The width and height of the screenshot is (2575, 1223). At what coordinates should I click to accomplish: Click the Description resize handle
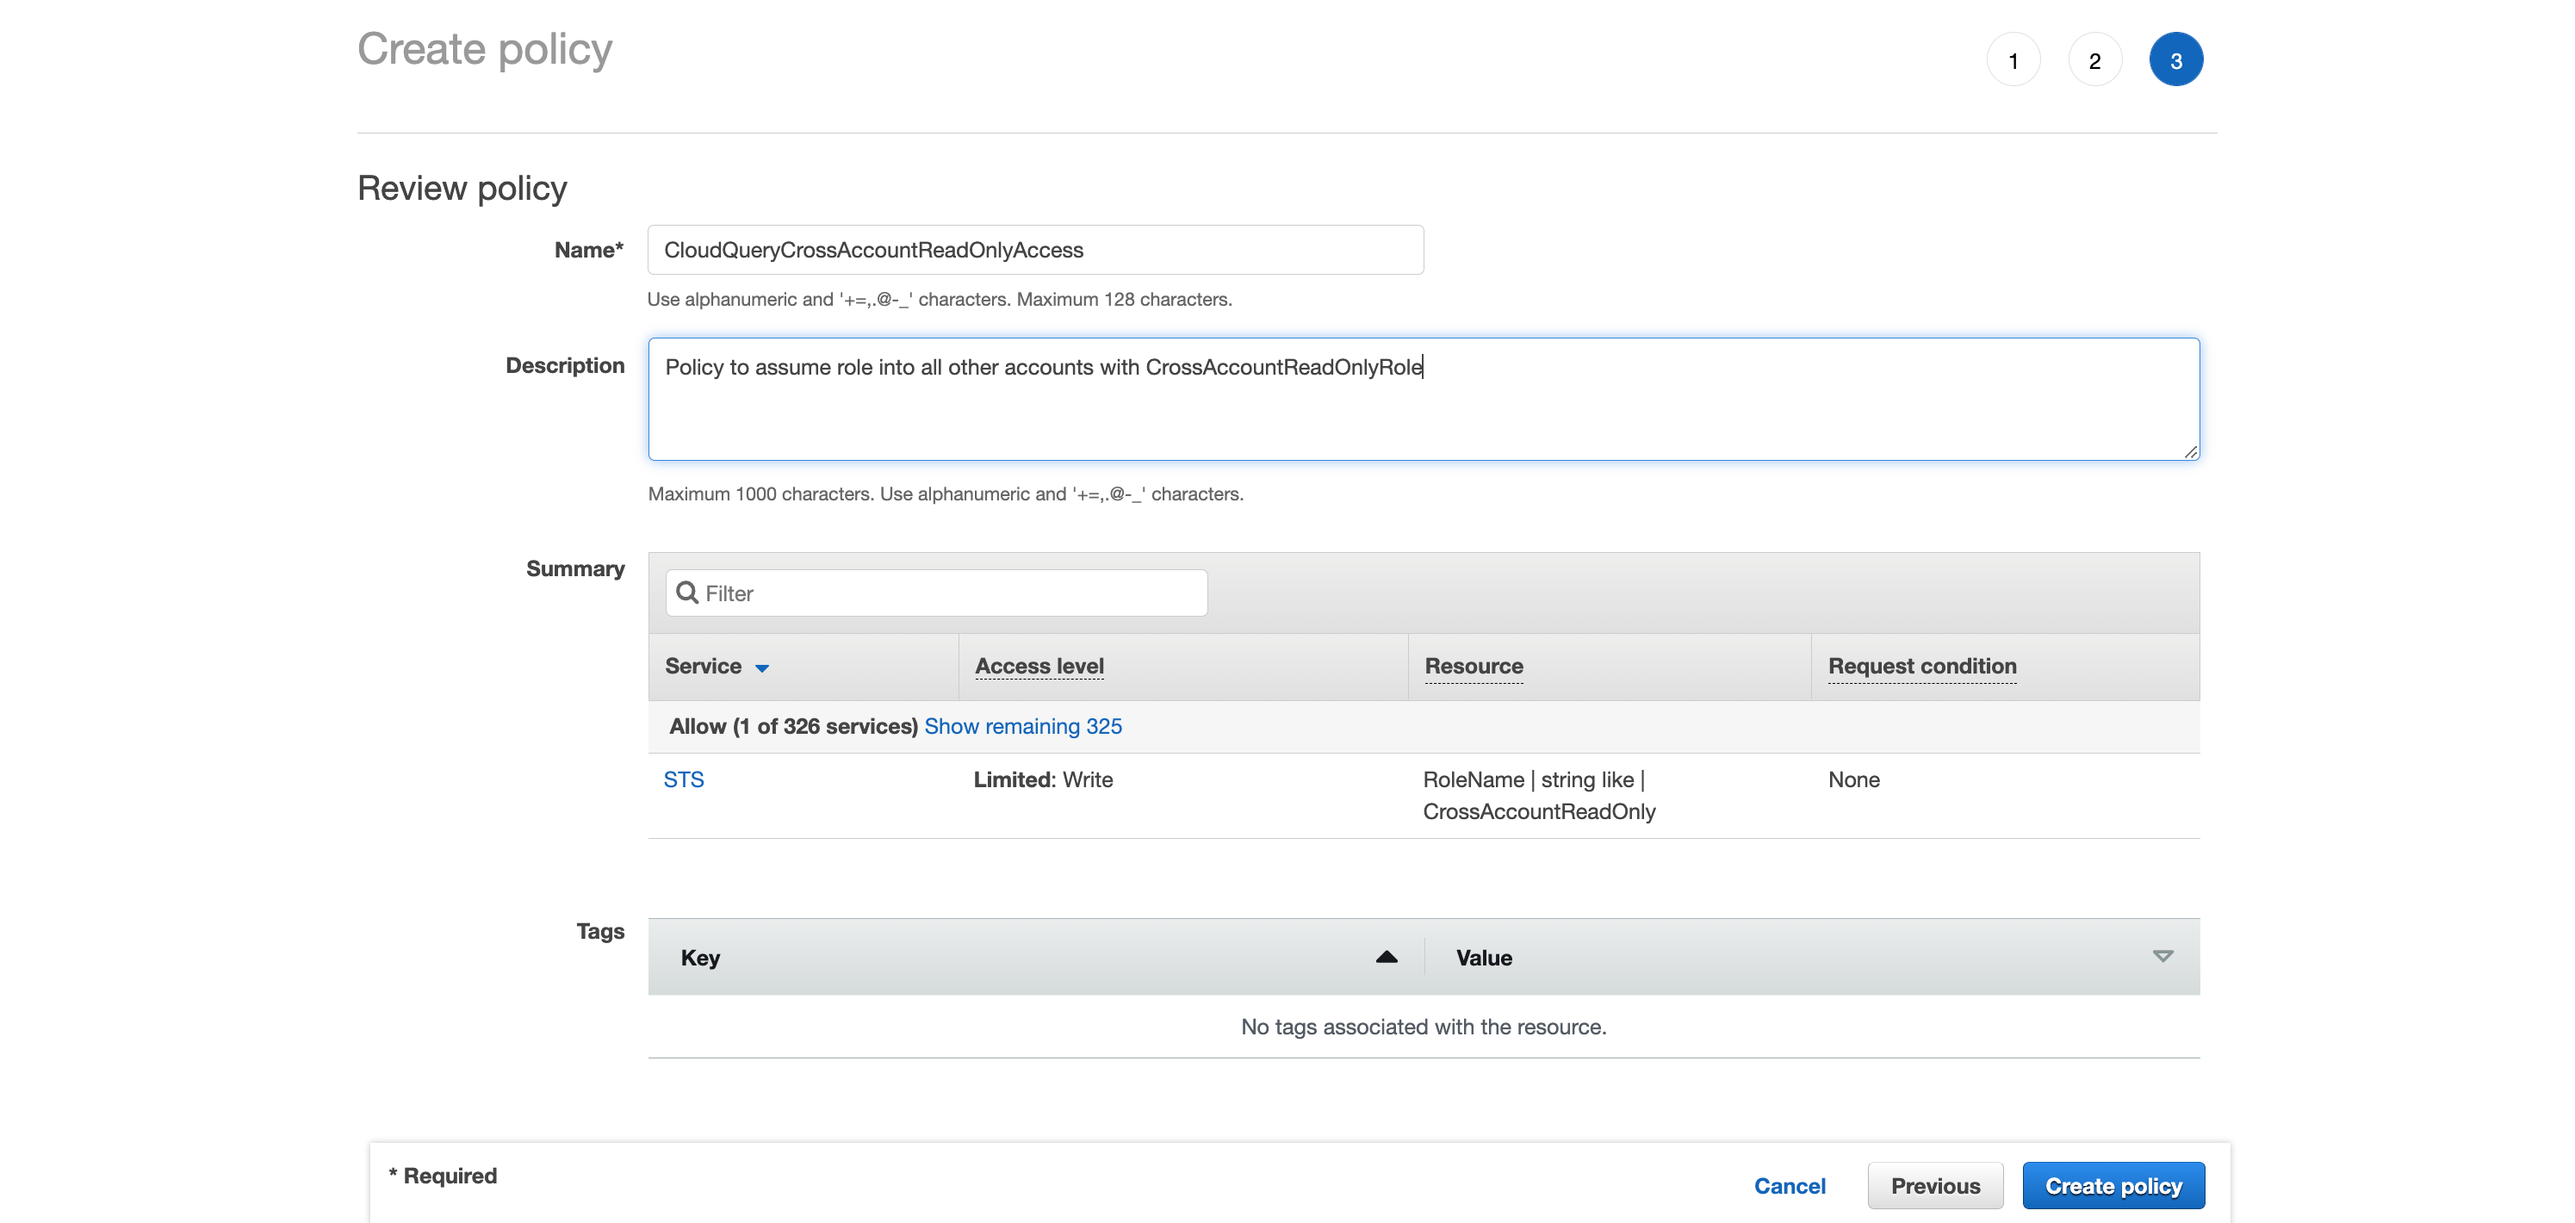point(2190,452)
